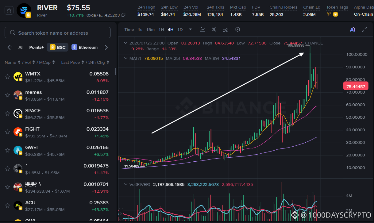Change chart type with candlestick icon
The width and height of the screenshot is (374, 223).
coord(214,29)
